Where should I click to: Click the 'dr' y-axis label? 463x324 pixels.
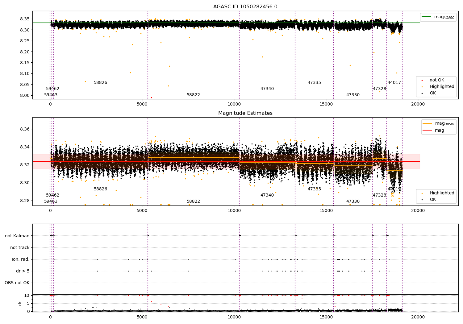coord(20,303)
